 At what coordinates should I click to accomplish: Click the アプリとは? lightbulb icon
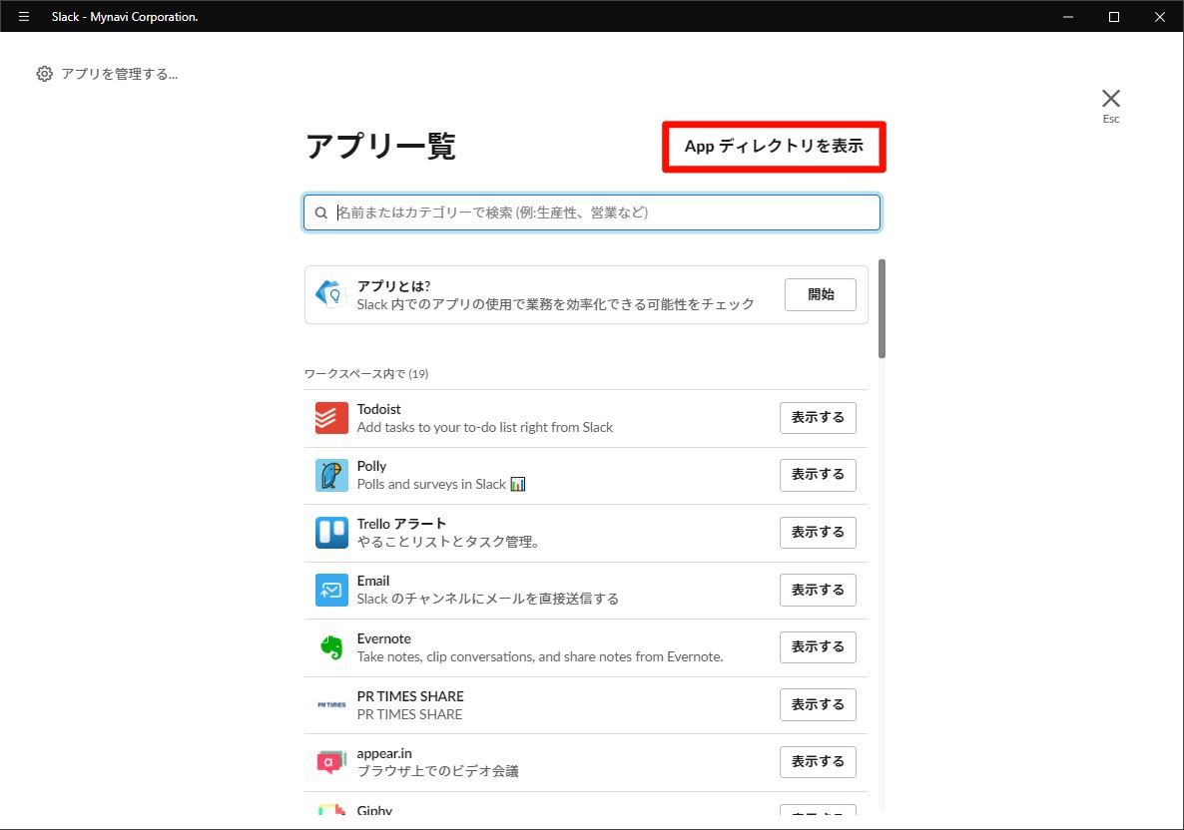pos(330,294)
